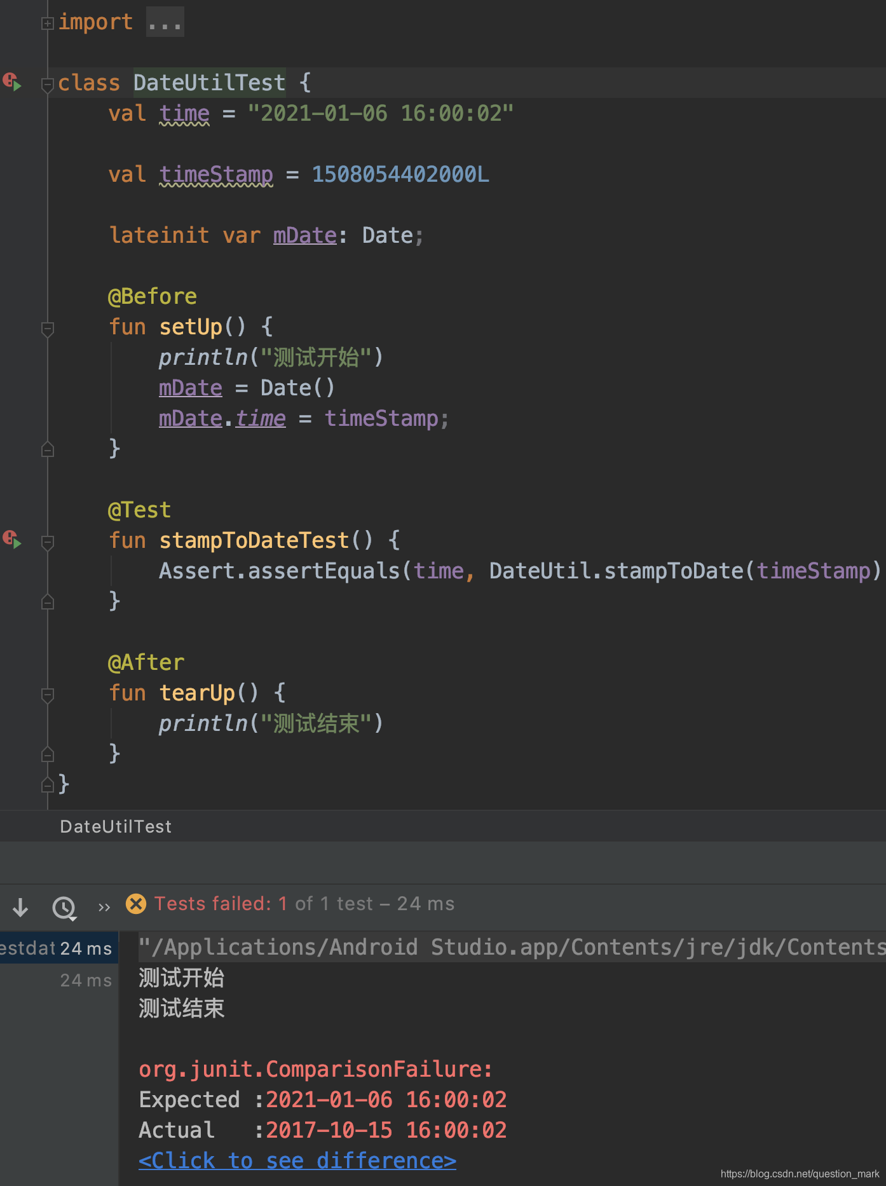886x1186 pixels.
Task: Run the DateUtilTest class from gutter icon
Action: coord(12,82)
